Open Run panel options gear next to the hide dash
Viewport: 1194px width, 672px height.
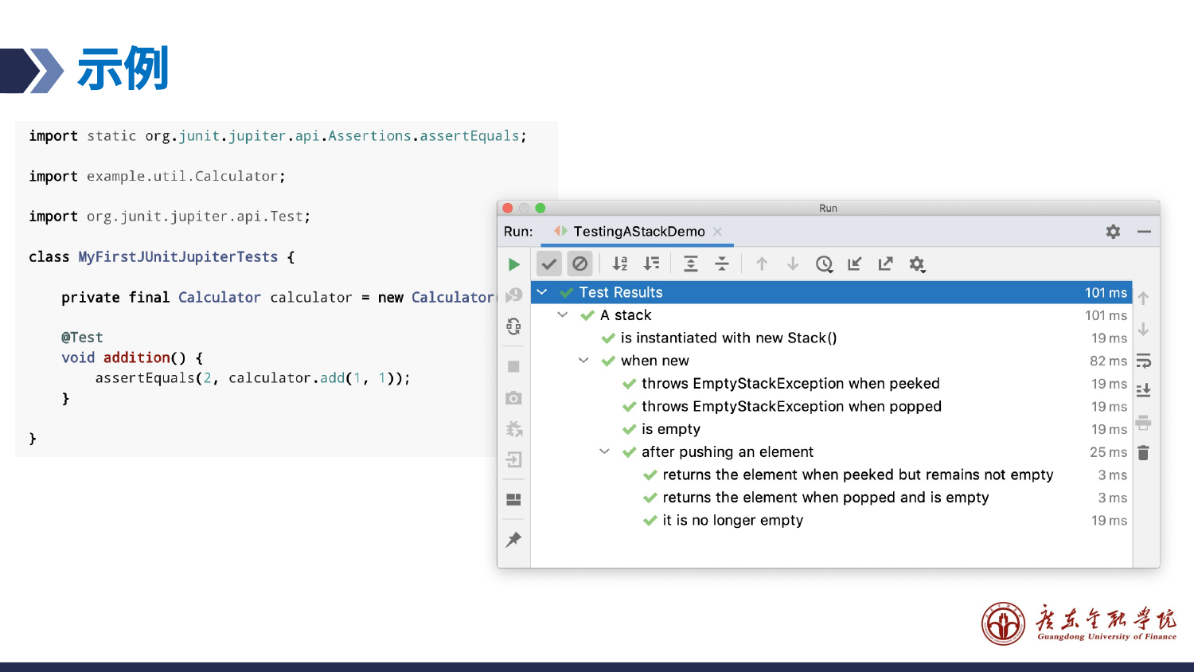tap(1113, 232)
